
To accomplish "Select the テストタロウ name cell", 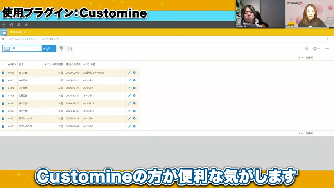I will 30,127.
